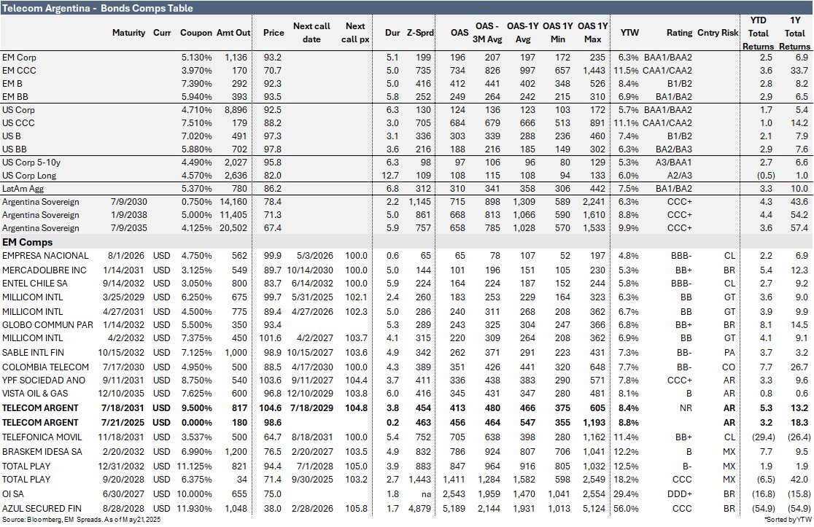Click the (29.4) YTD return cell

point(764,437)
